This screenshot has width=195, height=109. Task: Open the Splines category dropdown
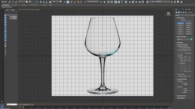pos(185,15)
